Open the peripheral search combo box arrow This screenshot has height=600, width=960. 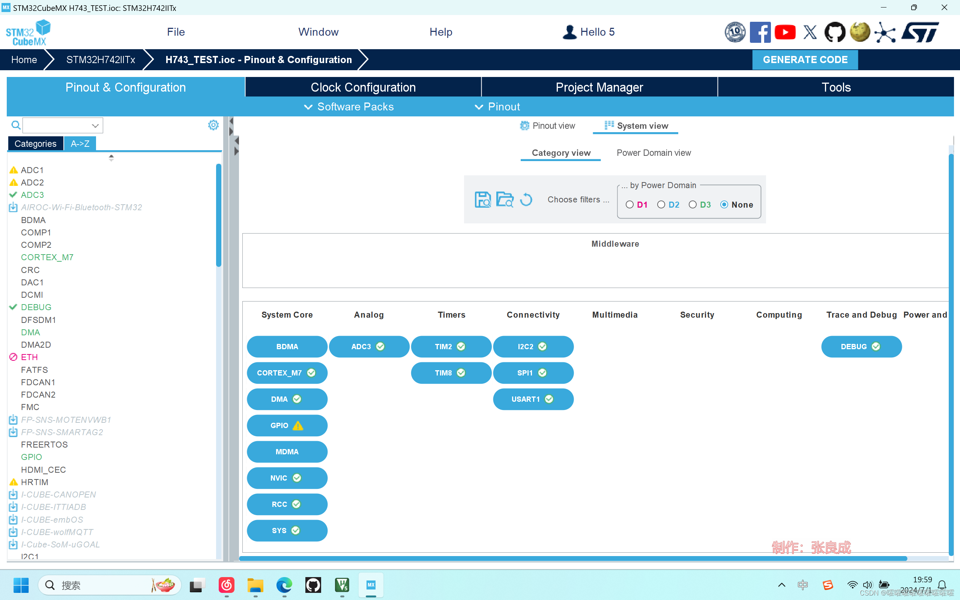(95, 126)
